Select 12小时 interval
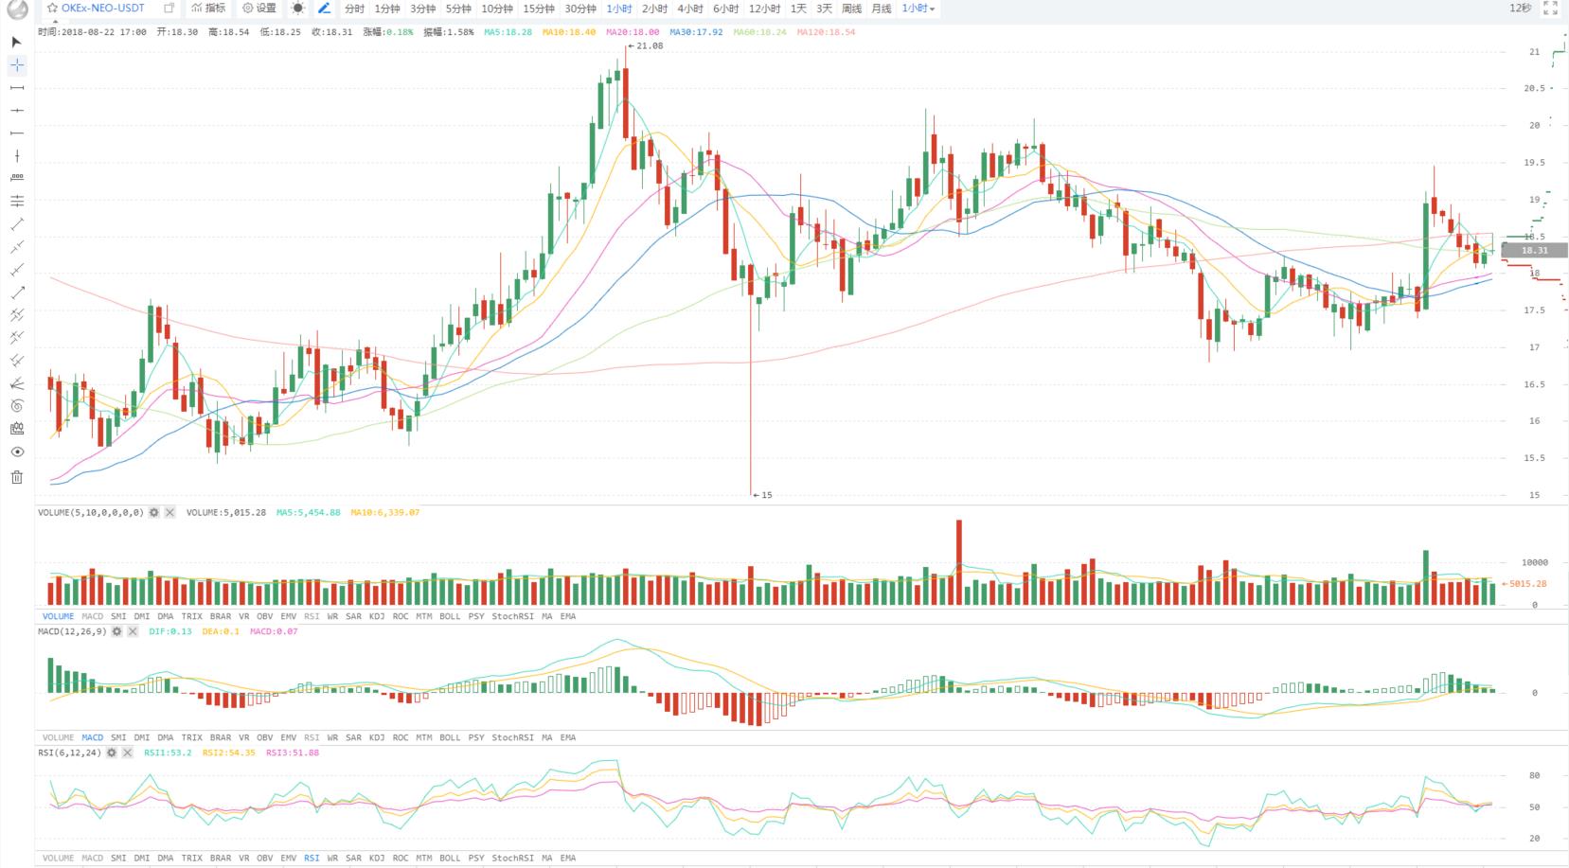Image resolution: width=1569 pixels, height=868 pixels. 765,9
